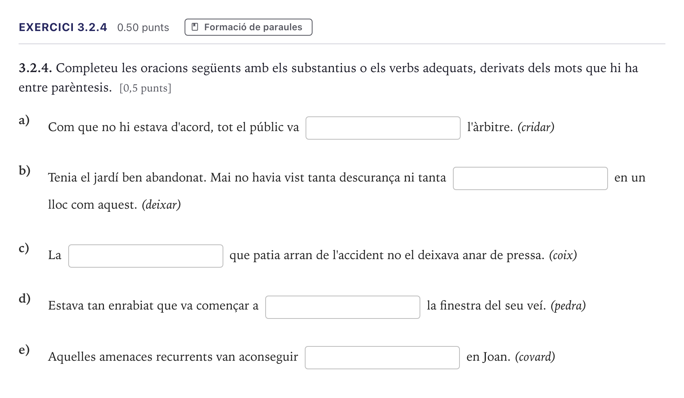
Task: Click the text 'Aquelles amenaces recurrents van aconseguir'
Action: coord(173,357)
